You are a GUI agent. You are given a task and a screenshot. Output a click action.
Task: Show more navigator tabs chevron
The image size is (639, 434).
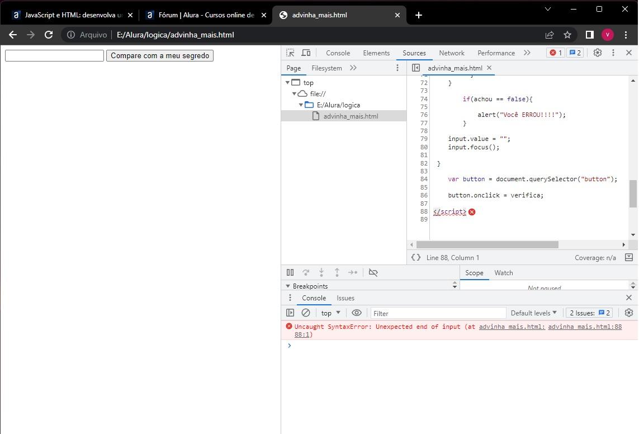pyautogui.click(x=353, y=68)
